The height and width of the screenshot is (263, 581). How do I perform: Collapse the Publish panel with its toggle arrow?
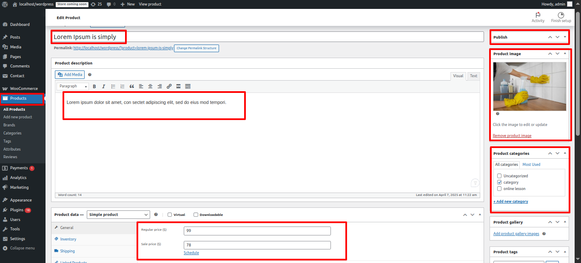[x=565, y=37]
